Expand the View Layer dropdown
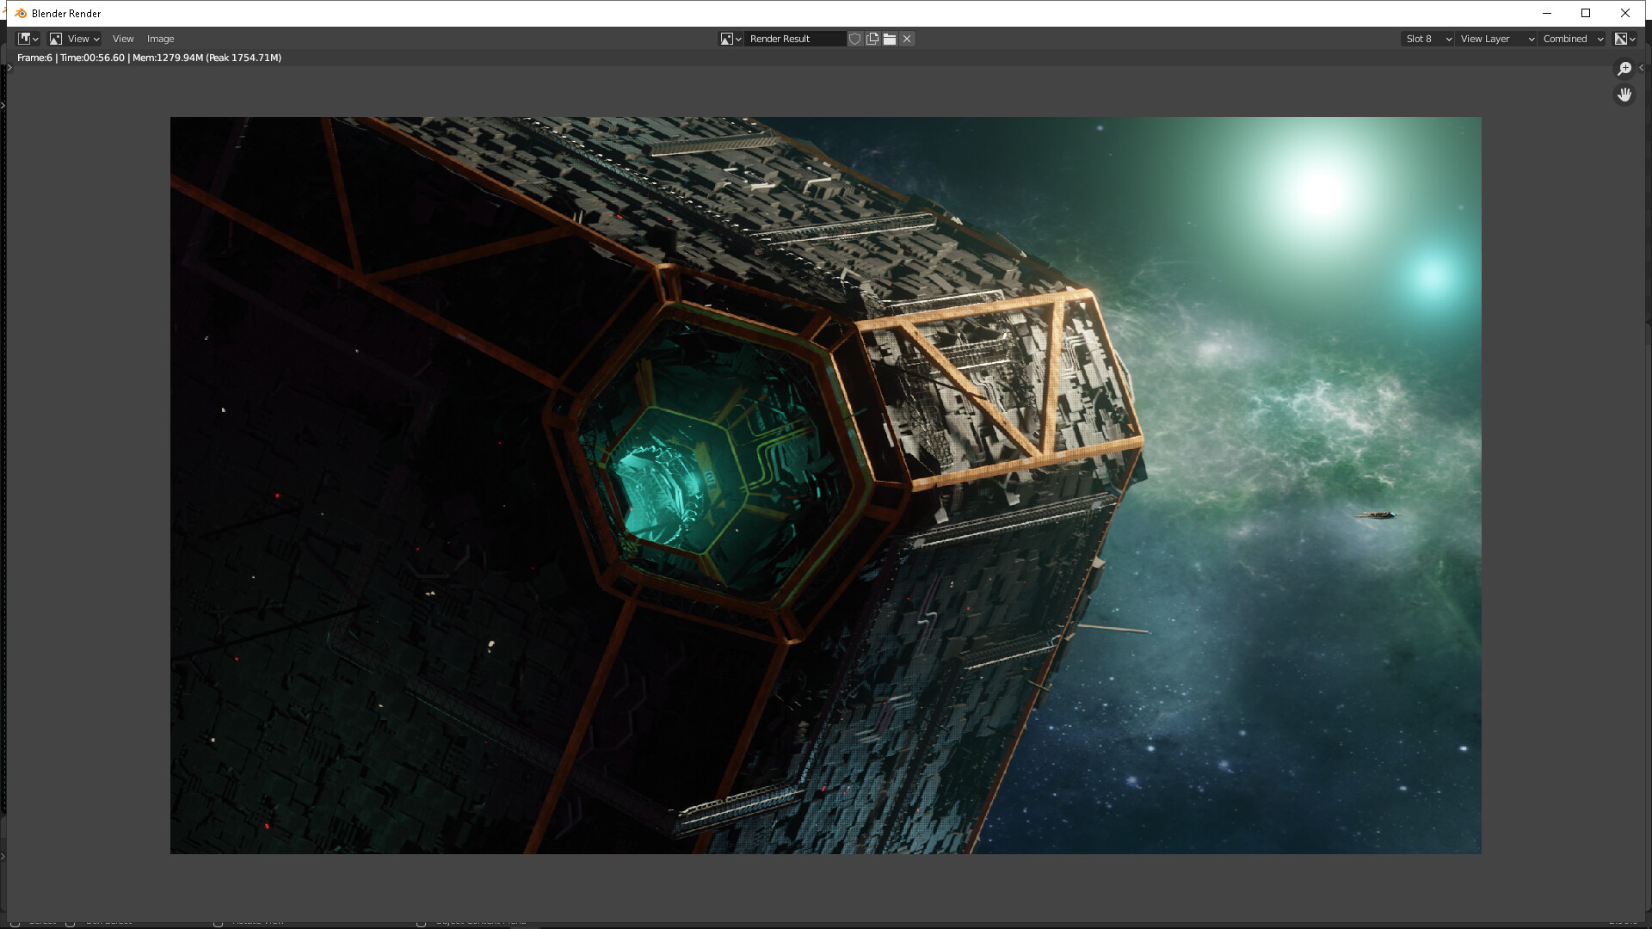Image resolution: width=1652 pixels, height=929 pixels. tap(1496, 39)
